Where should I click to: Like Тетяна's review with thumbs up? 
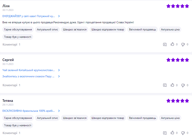[x=172, y=133]
